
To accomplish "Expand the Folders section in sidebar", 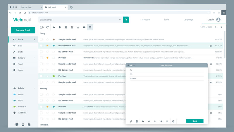I will pos(34,58).
